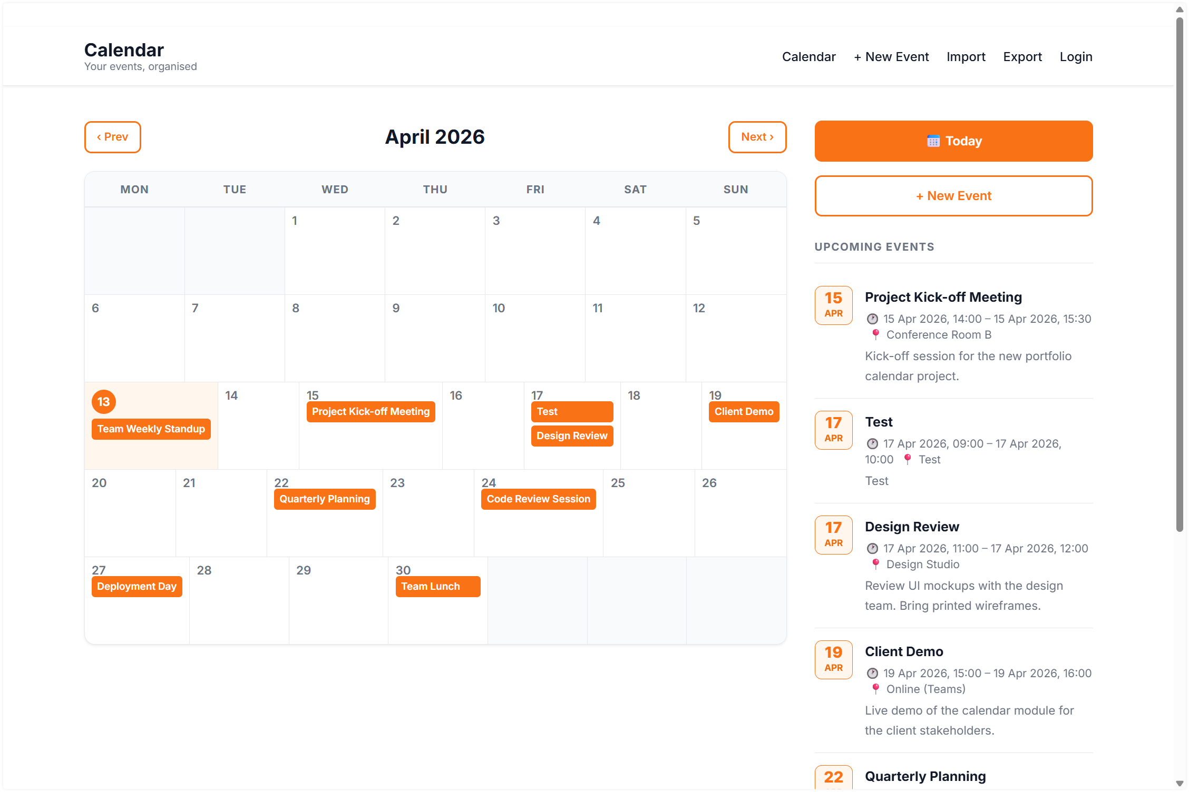The width and height of the screenshot is (1189, 792).
Task: Select the 15 APR date badge
Action: click(833, 305)
